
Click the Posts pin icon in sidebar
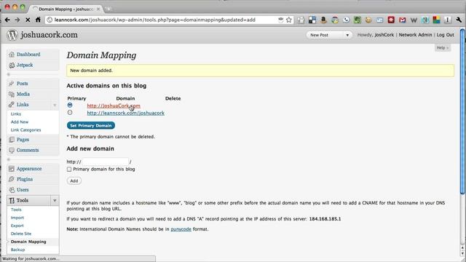(x=12, y=84)
